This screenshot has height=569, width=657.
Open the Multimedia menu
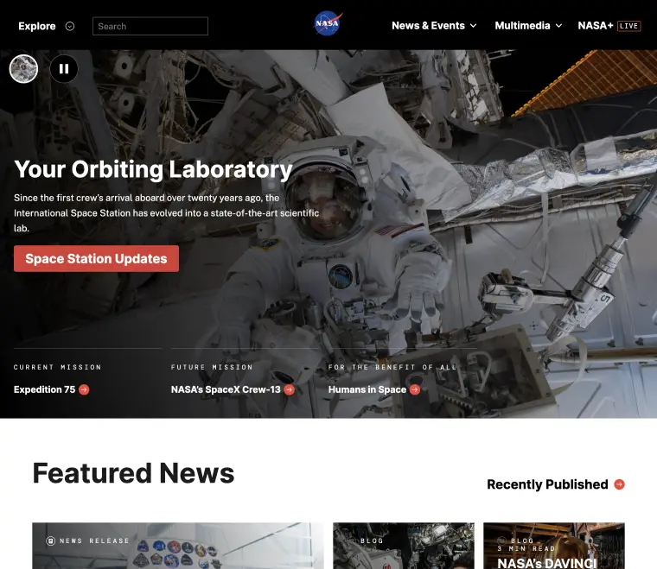[522, 26]
